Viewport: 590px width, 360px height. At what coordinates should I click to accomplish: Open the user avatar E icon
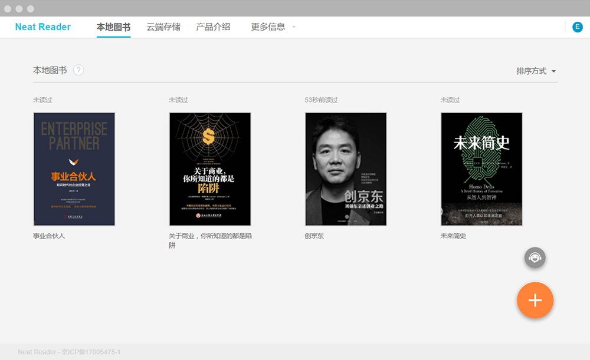pyautogui.click(x=577, y=27)
